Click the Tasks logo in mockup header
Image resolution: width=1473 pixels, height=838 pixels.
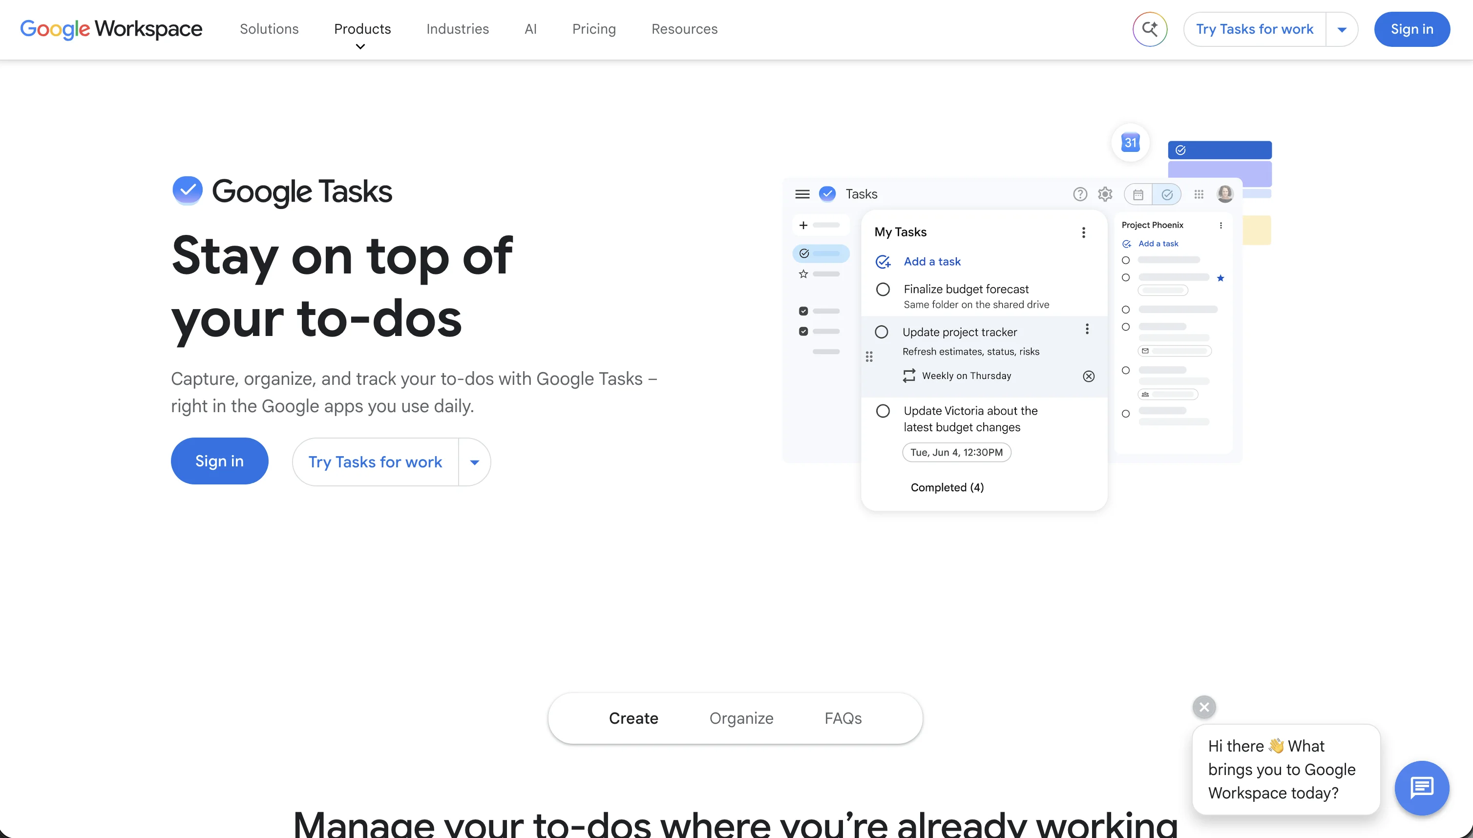827,194
